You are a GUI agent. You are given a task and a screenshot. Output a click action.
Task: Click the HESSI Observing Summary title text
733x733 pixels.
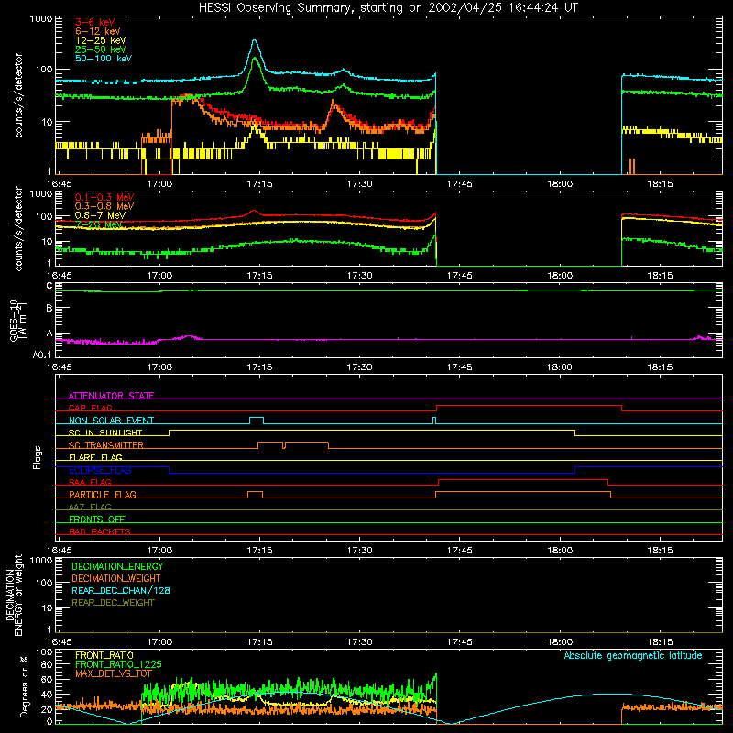pos(388,8)
